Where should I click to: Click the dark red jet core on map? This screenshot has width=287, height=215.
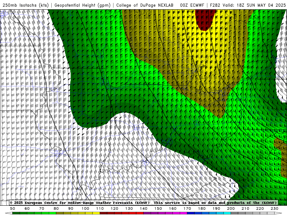[x=205, y=19]
